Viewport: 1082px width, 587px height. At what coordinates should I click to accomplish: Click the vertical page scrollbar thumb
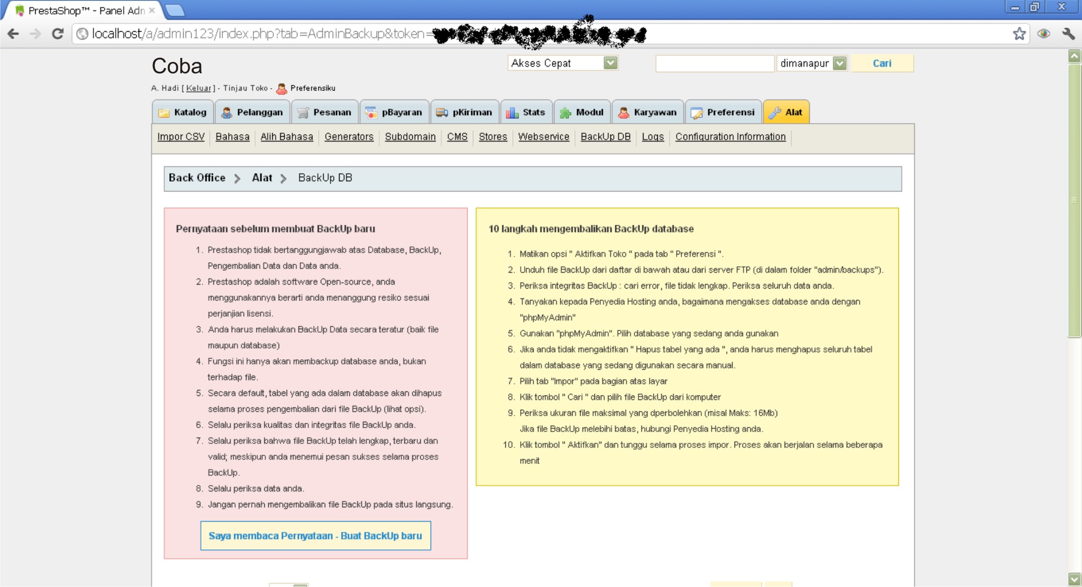click(1074, 200)
